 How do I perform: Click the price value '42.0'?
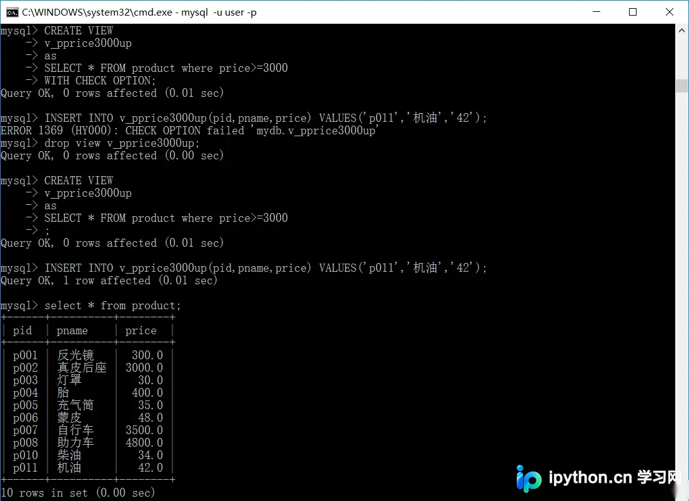tap(151, 468)
